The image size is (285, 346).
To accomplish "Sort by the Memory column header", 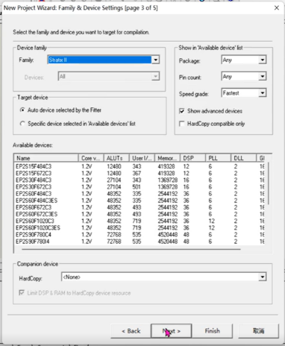I will coord(167,158).
